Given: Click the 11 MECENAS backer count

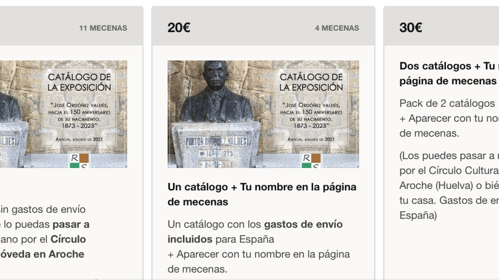Looking at the screenshot, I should click(x=103, y=28).
